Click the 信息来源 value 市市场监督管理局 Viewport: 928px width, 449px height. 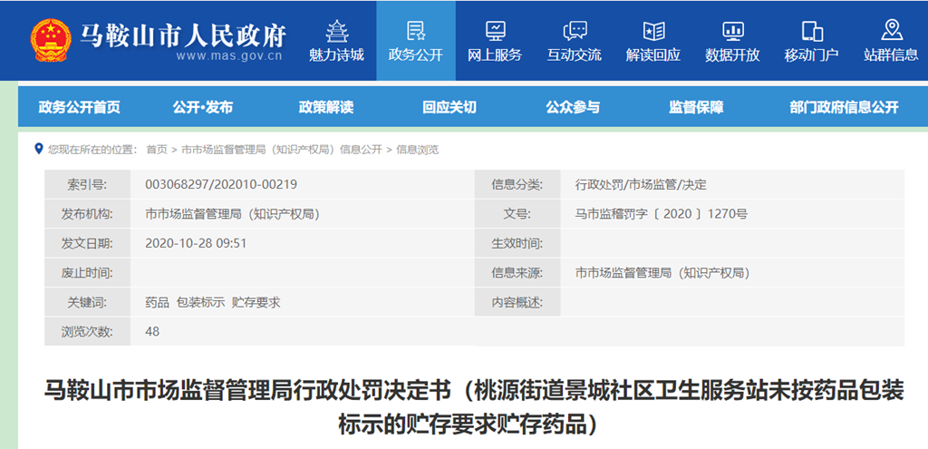[662, 273]
